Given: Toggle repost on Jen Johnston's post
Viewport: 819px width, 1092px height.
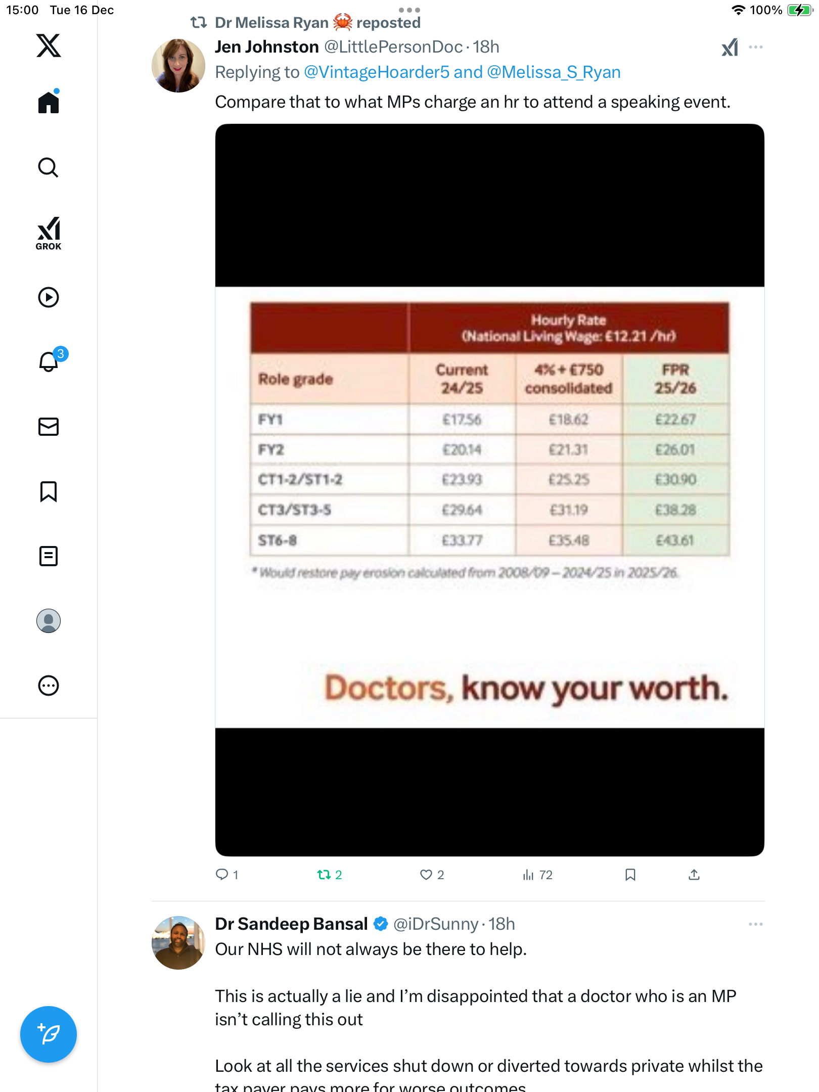Looking at the screenshot, I should point(330,875).
